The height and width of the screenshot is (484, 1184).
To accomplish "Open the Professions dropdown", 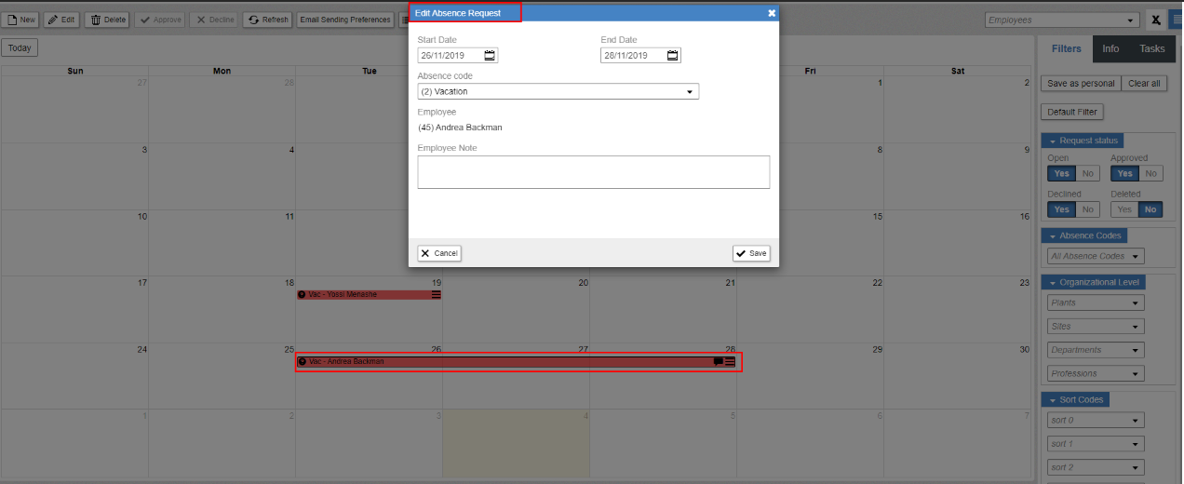I will [x=1096, y=373].
